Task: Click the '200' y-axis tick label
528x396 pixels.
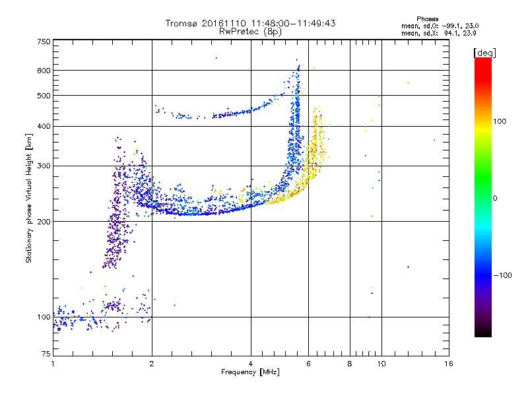Action: click(x=44, y=222)
